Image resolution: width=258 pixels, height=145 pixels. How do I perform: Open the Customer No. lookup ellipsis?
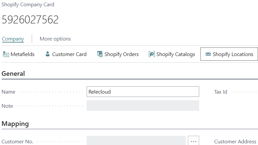point(193,141)
